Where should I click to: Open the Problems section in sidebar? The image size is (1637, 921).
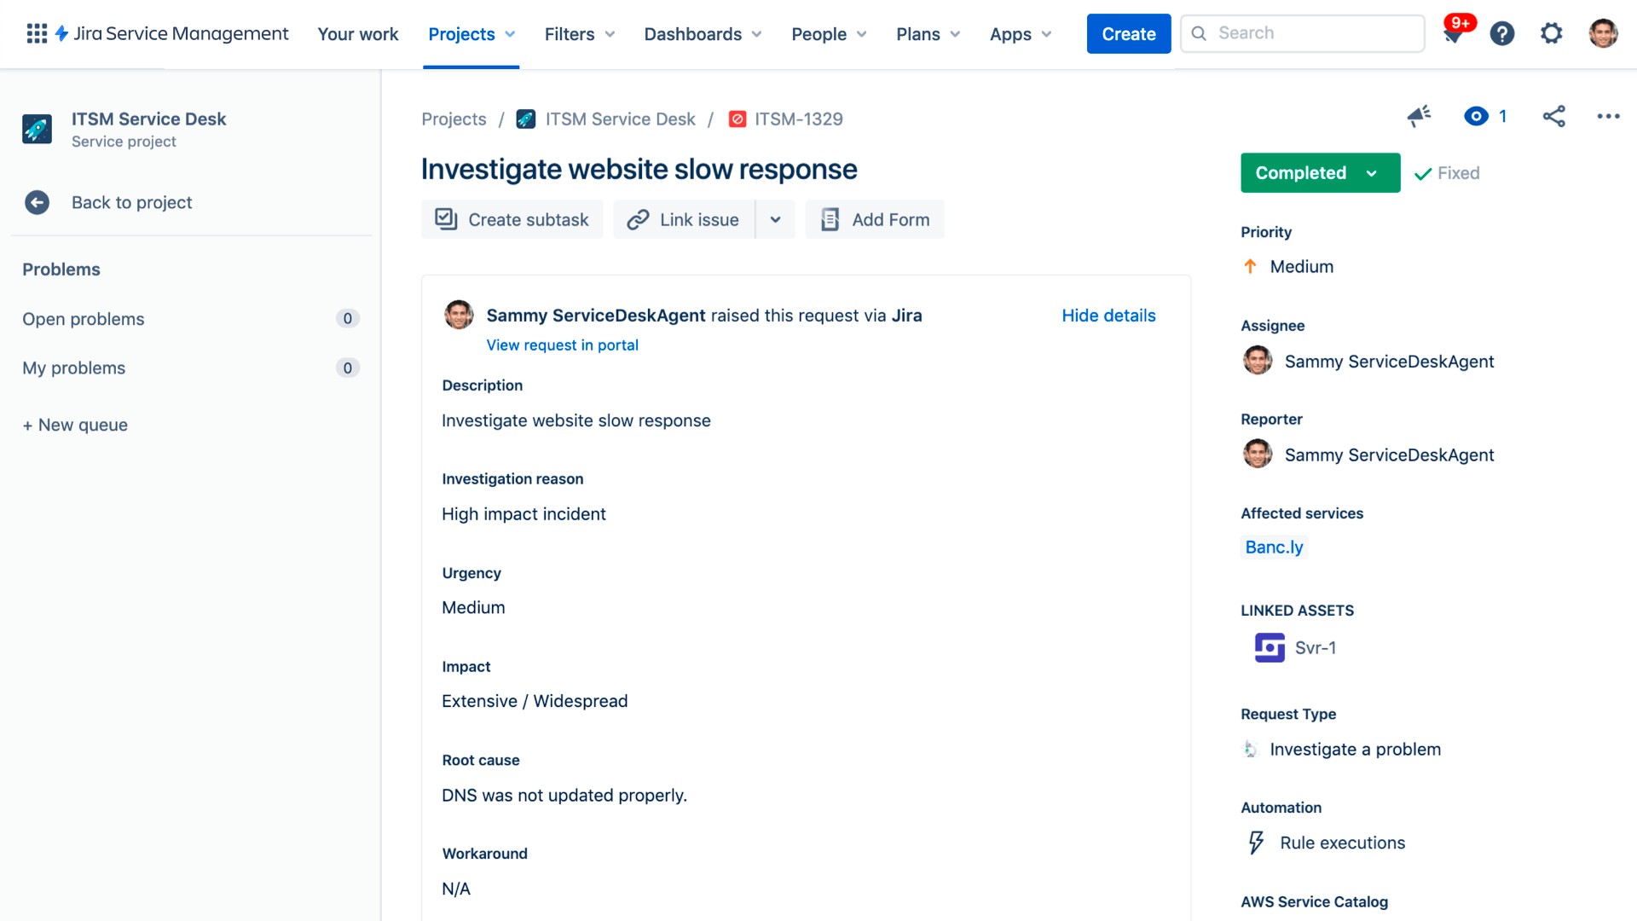point(61,269)
